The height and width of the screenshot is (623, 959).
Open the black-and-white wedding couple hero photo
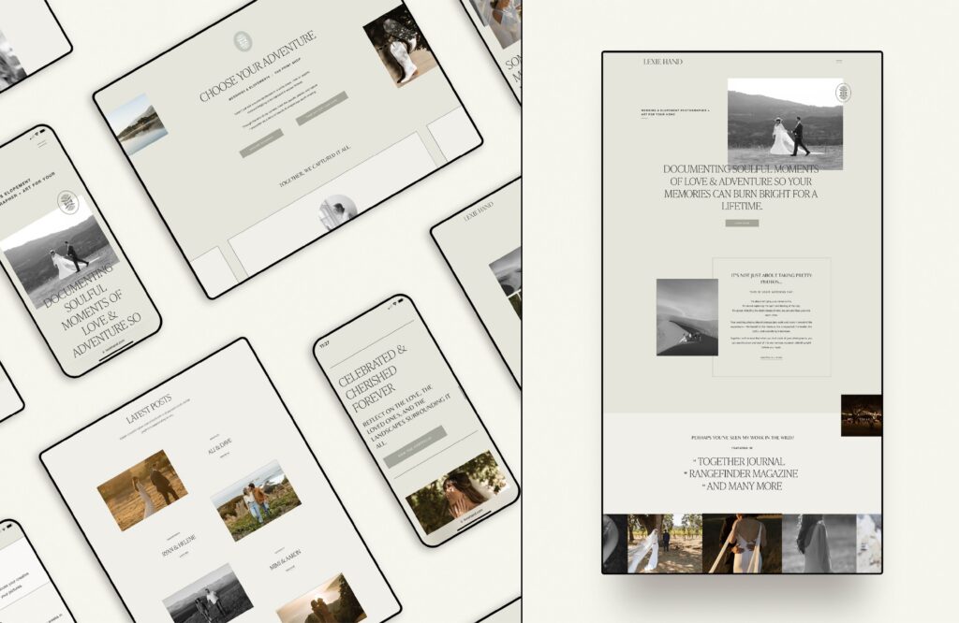click(785, 123)
